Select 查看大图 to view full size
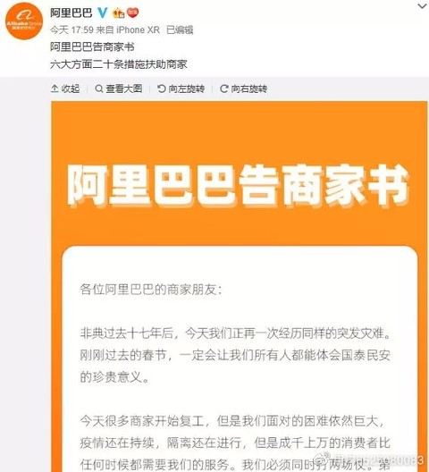 (x=124, y=88)
